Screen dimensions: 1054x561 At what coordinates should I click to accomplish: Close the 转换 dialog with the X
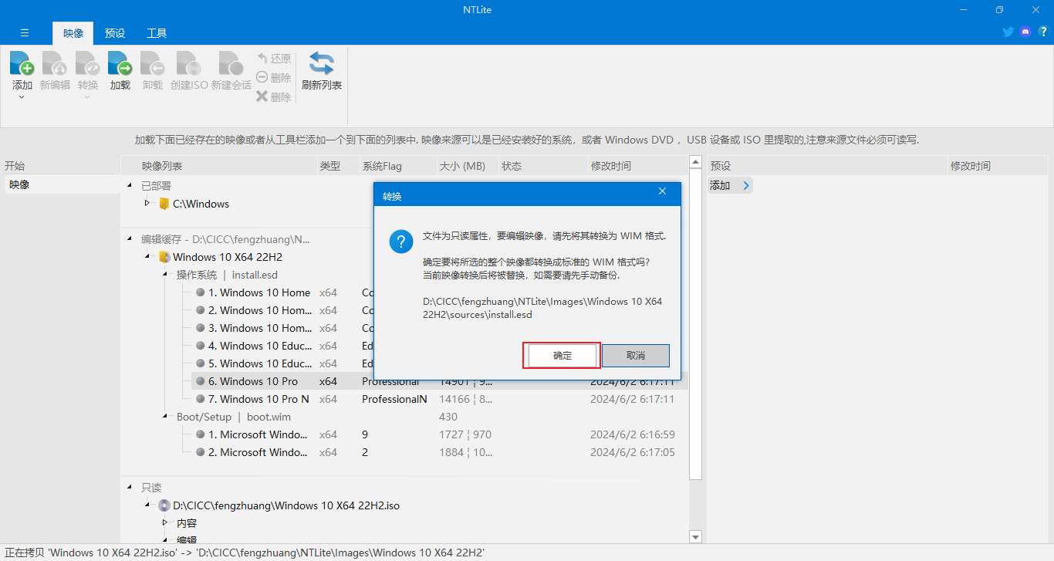click(x=662, y=191)
